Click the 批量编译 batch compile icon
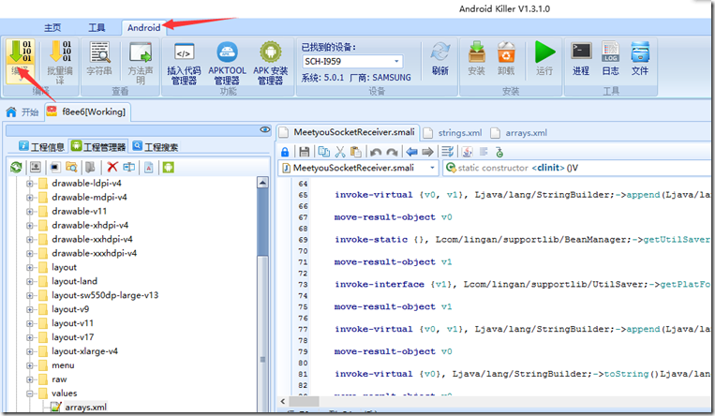The height and width of the screenshot is (416, 715). pos(60,62)
